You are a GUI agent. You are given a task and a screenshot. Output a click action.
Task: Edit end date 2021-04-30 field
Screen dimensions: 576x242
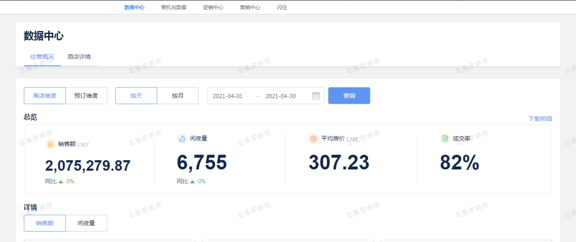click(x=281, y=96)
